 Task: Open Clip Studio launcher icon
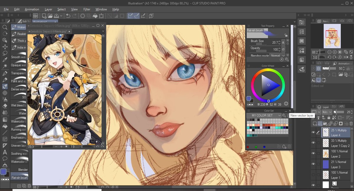(x=35, y=16)
